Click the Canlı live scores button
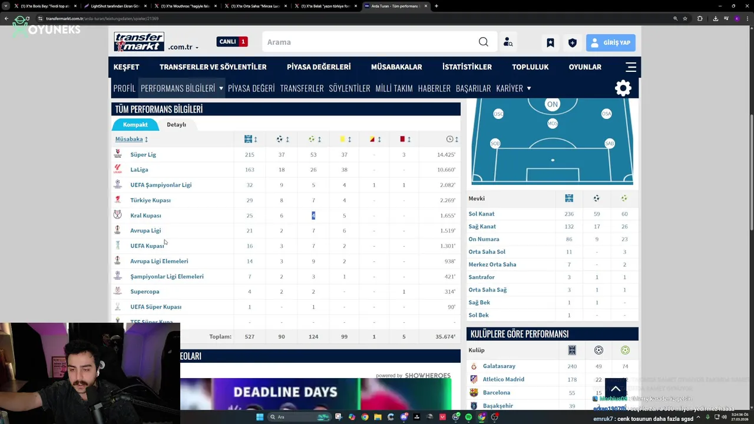 click(x=232, y=42)
